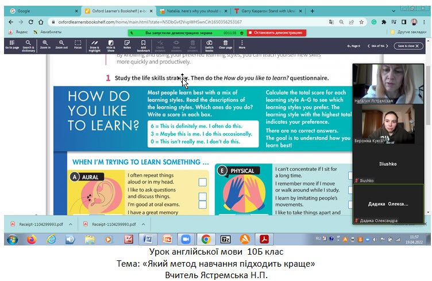Switch to the Google browser tab
Screen dimensions: 432x281
click(x=40, y=11)
